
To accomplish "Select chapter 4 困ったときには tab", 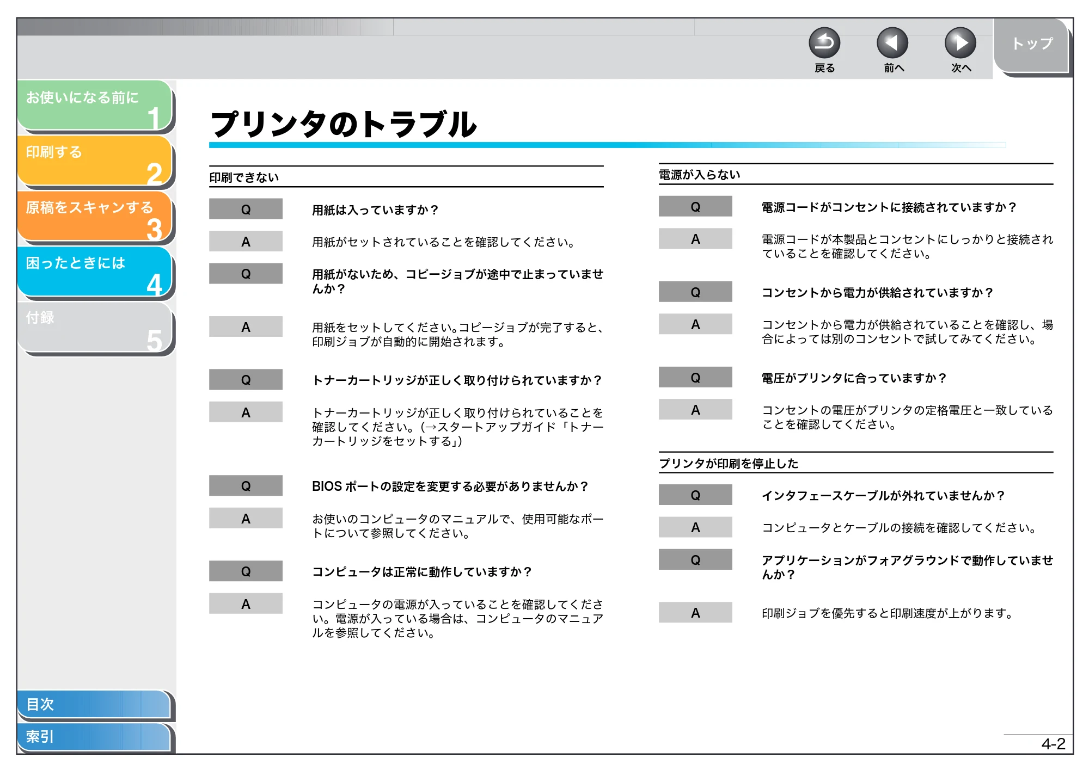I will (95, 272).
